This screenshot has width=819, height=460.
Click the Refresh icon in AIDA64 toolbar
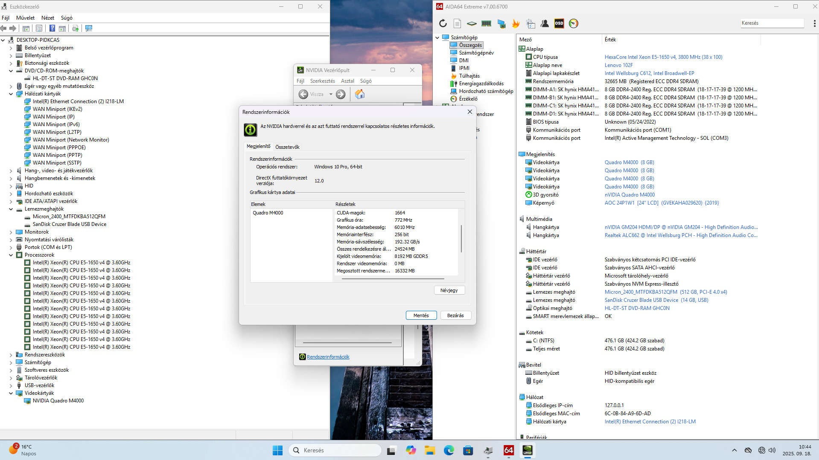[x=443, y=23]
